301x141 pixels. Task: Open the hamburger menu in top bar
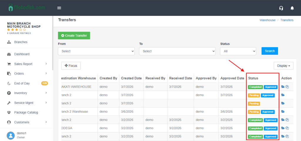tap(59, 8)
